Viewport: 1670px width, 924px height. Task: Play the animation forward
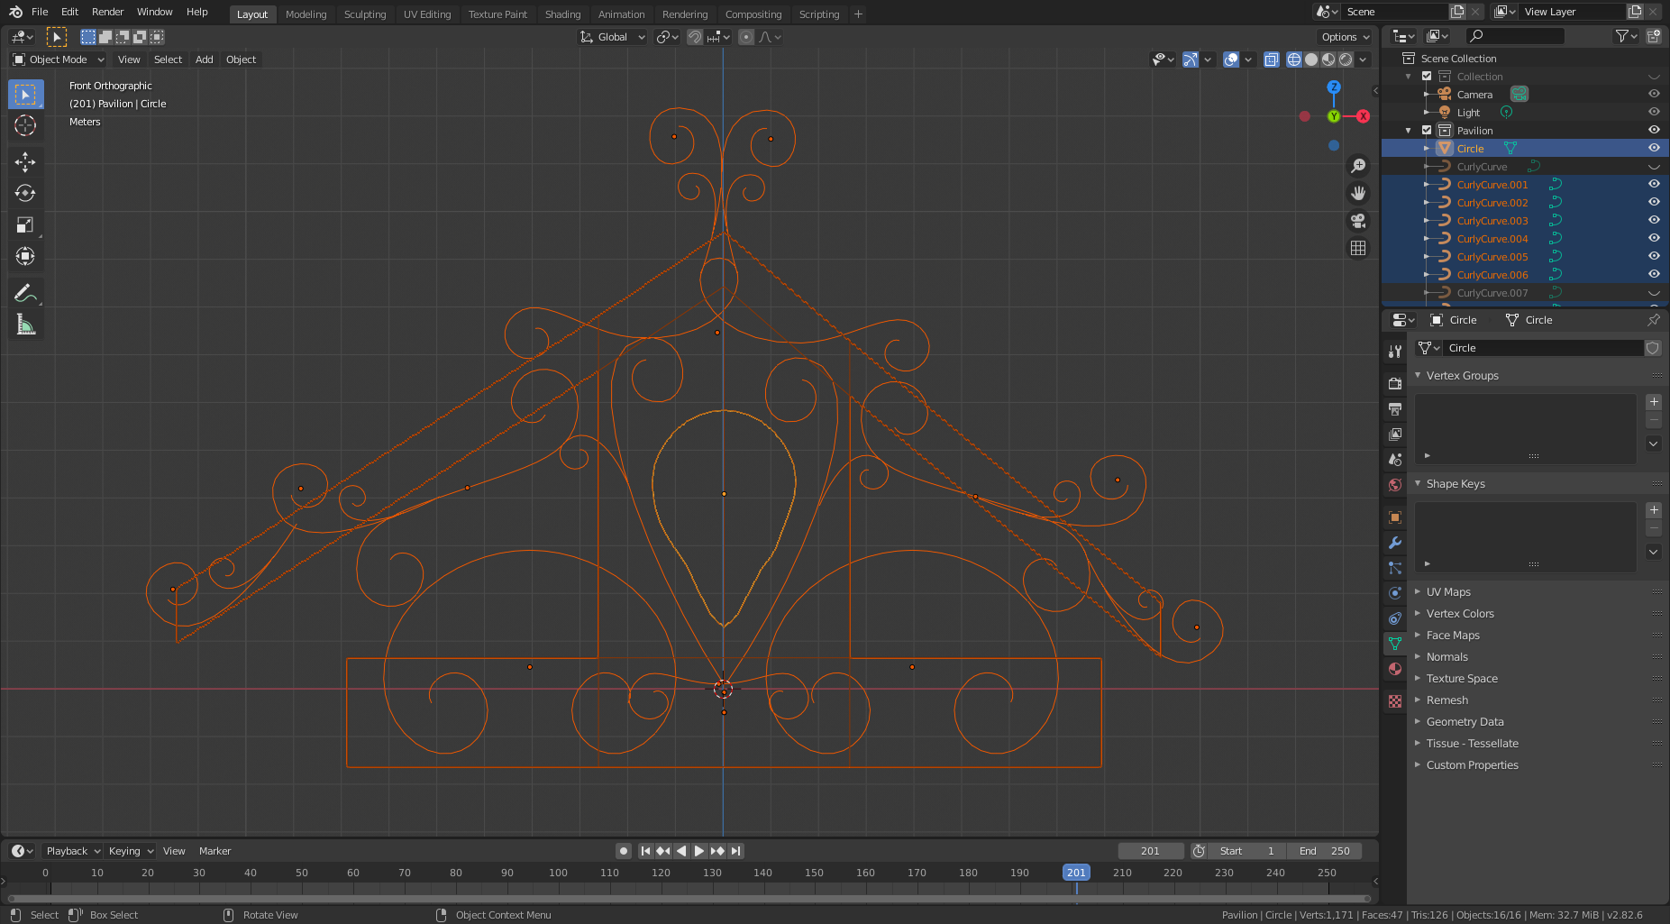[x=699, y=851]
